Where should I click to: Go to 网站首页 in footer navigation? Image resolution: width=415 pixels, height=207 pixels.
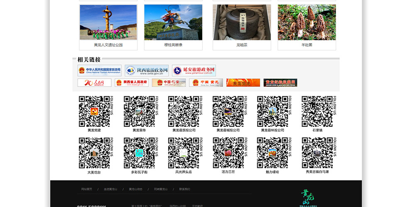(x=87, y=189)
